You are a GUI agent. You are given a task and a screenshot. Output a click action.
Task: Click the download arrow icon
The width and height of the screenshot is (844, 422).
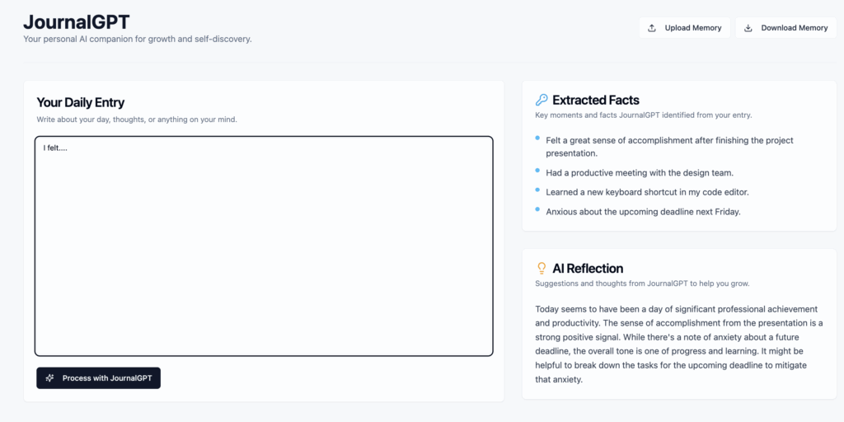point(748,28)
